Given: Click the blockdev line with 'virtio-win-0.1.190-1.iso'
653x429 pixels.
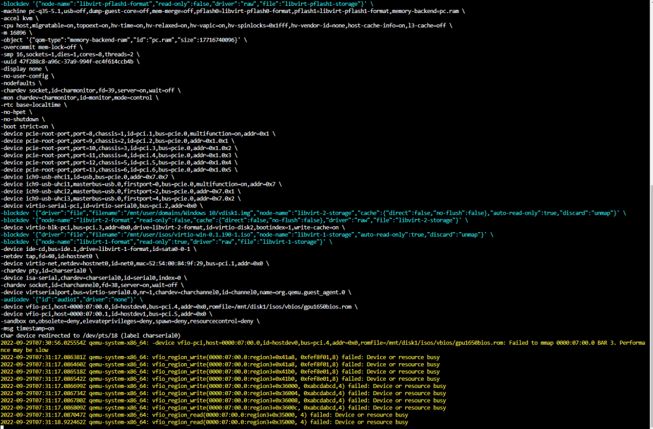Looking at the screenshot, I should [x=247, y=235].
